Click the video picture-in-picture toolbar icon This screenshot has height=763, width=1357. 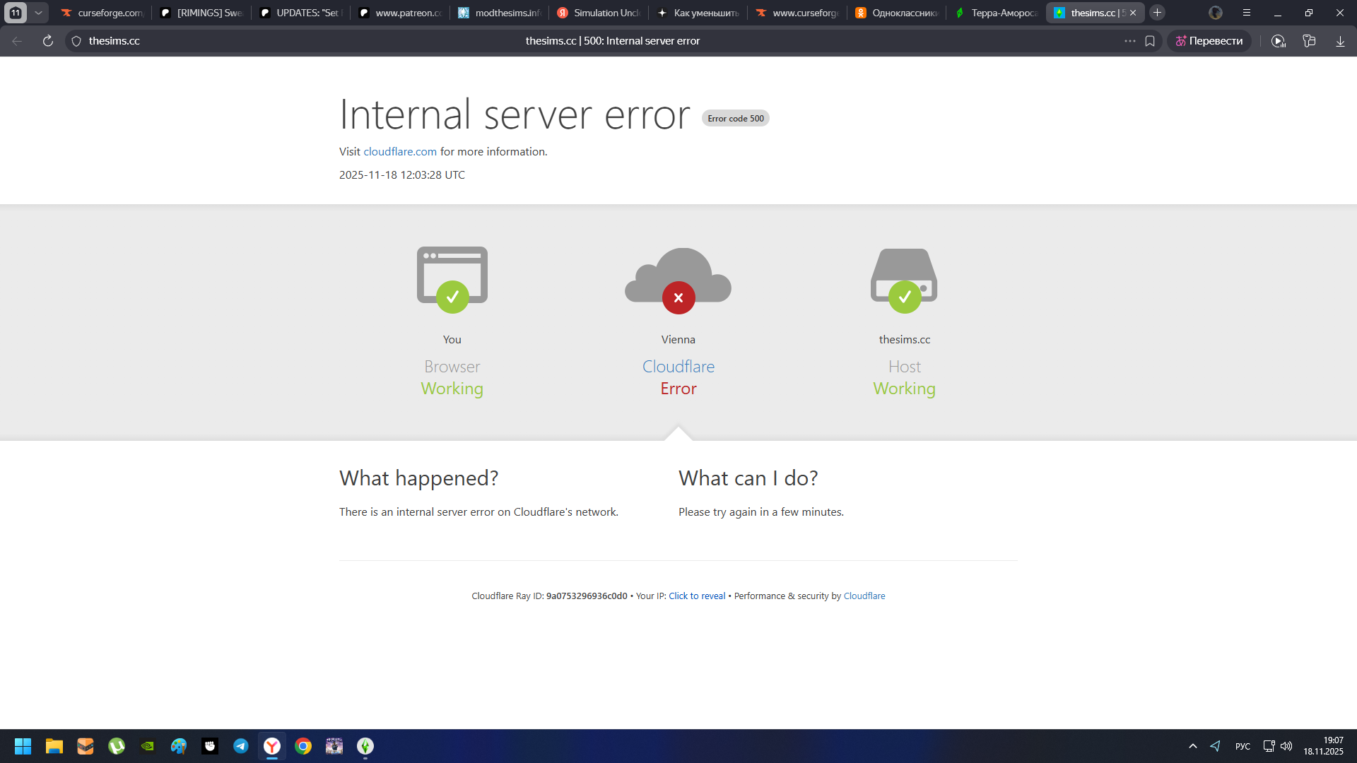pyautogui.click(x=1278, y=41)
